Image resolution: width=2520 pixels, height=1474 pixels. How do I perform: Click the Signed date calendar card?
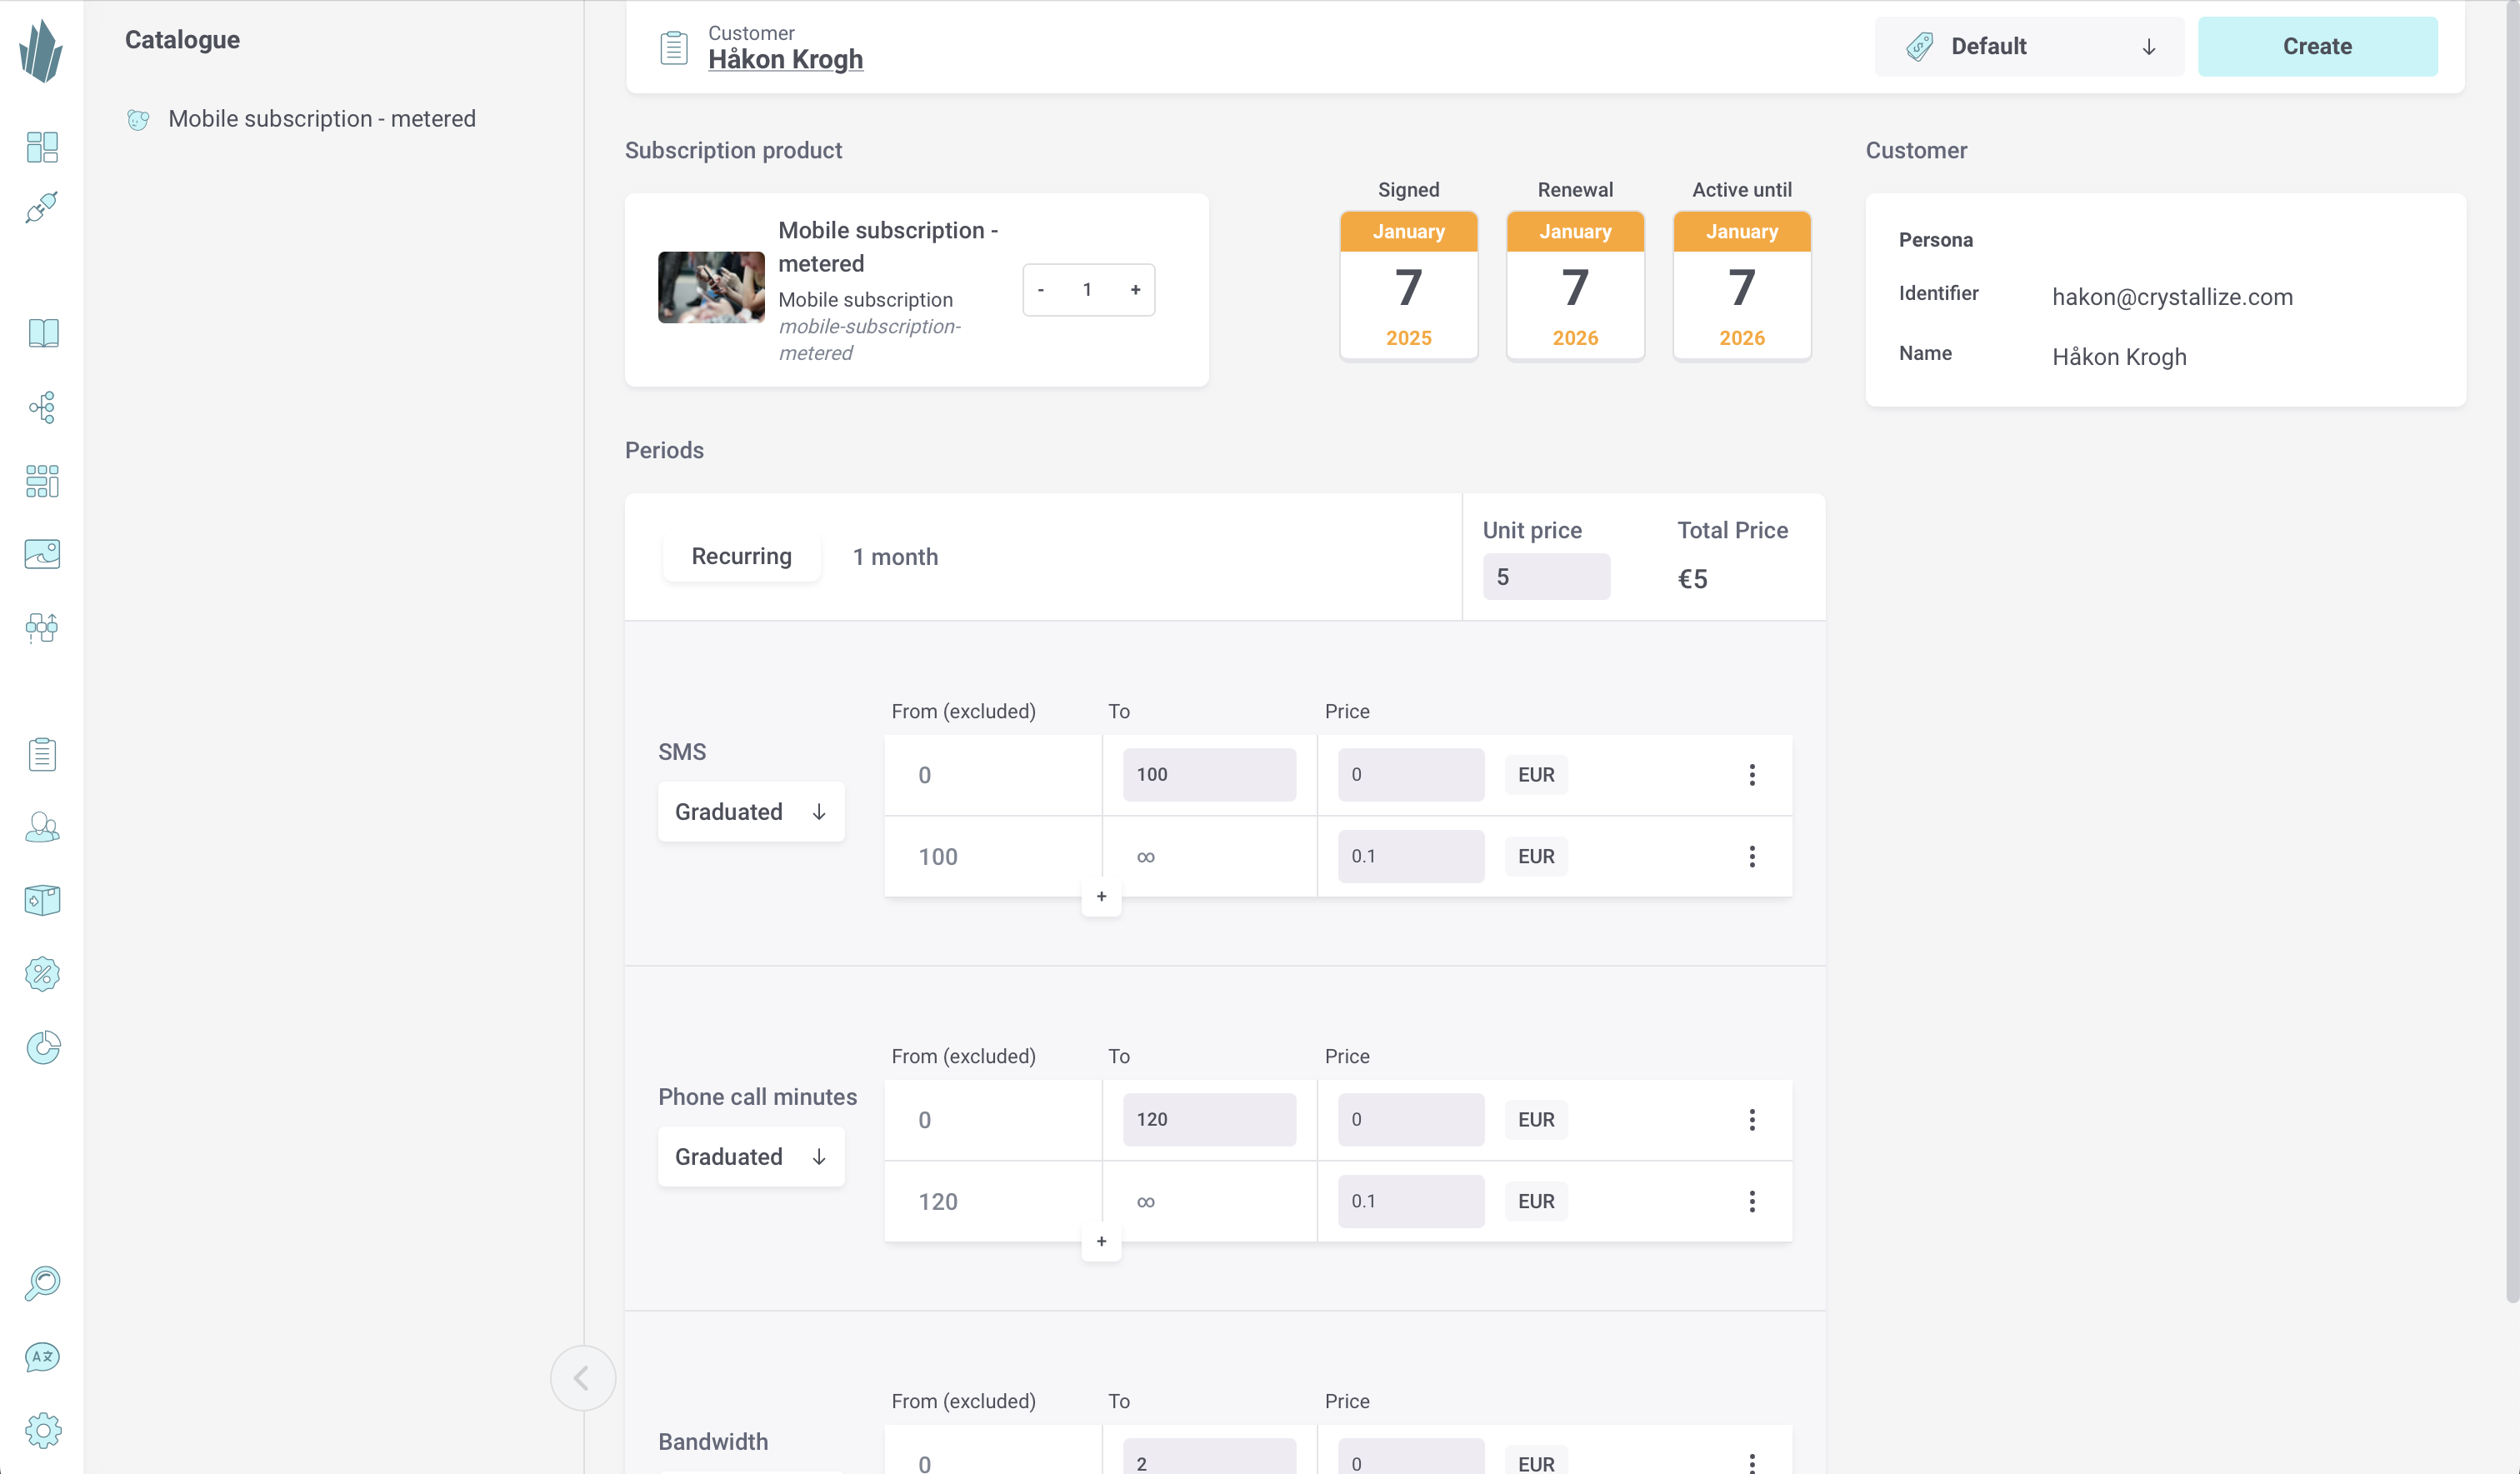(1408, 285)
